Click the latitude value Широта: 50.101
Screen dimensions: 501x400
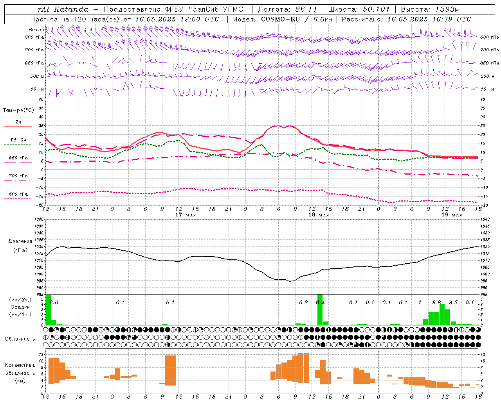coord(359,9)
